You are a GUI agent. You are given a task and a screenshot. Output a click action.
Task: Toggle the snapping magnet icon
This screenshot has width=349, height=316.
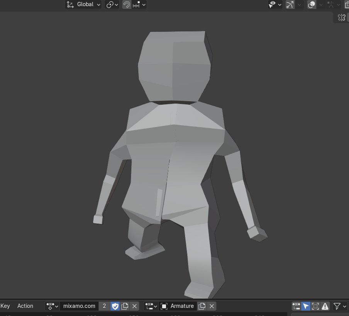pos(126,5)
